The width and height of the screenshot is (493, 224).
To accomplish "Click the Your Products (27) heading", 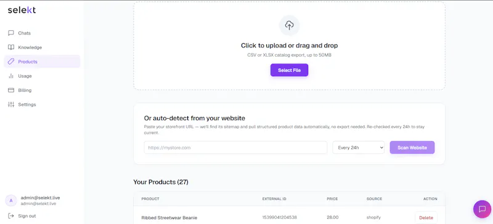I will (x=161, y=182).
